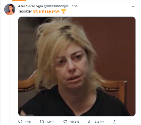Click the 3,2 Mn views count
Image resolution: width=141 pixels, height=125 pixels.
tap(99, 122)
